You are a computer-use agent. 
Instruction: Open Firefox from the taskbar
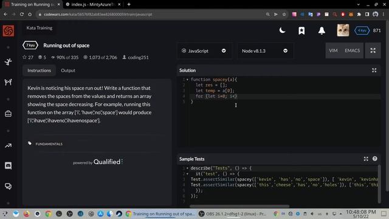click(27, 214)
